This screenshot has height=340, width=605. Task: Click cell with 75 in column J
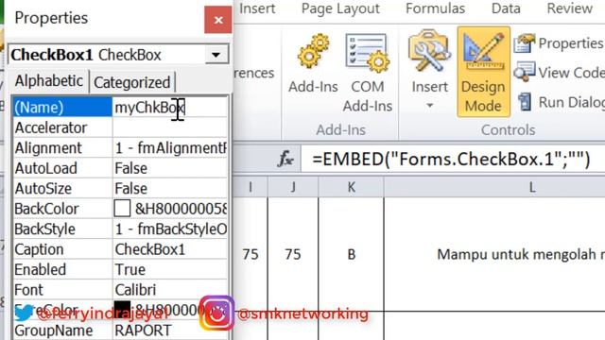(293, 254)
